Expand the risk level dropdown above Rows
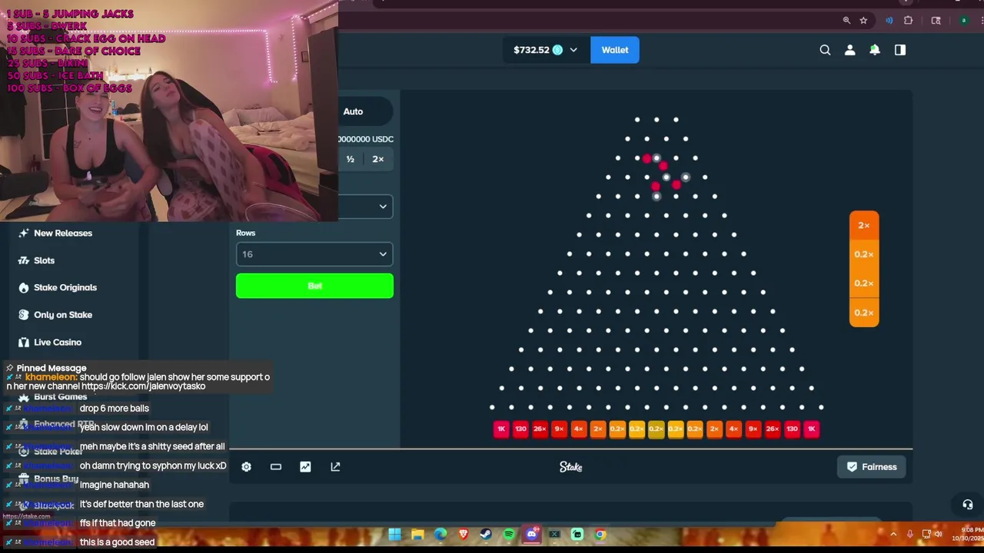Screen dimensions: 984x553 (365, 206)
